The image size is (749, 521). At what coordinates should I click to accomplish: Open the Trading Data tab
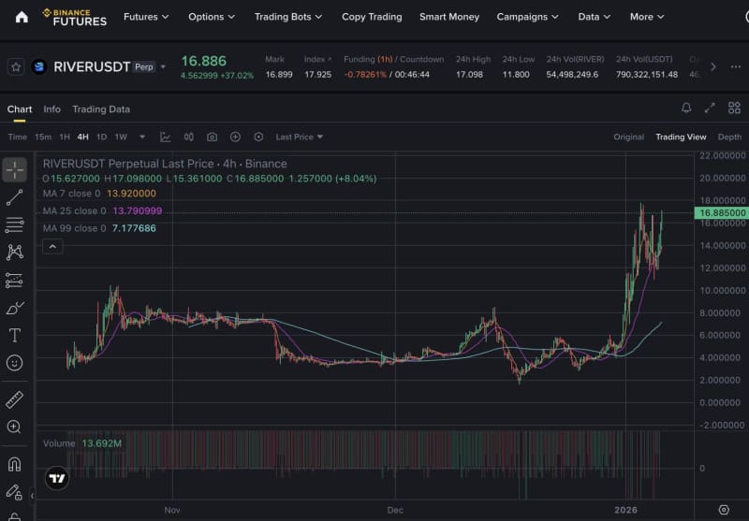coord(101,109)
